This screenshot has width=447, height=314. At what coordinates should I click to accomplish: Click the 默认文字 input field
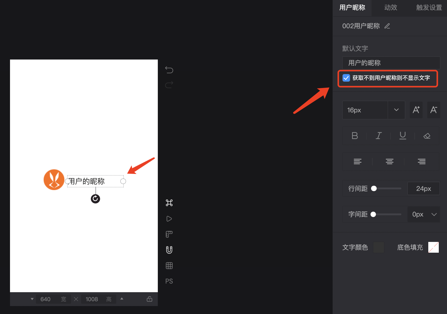pyautogui.click(x=391, y=63)
